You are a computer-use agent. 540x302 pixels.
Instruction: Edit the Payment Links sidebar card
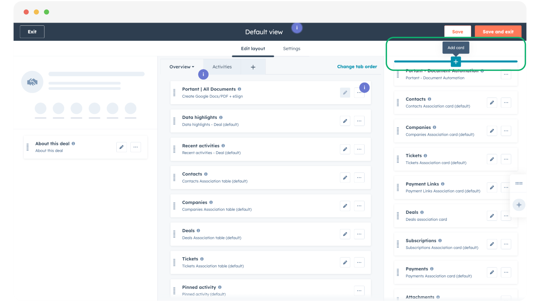492,187
